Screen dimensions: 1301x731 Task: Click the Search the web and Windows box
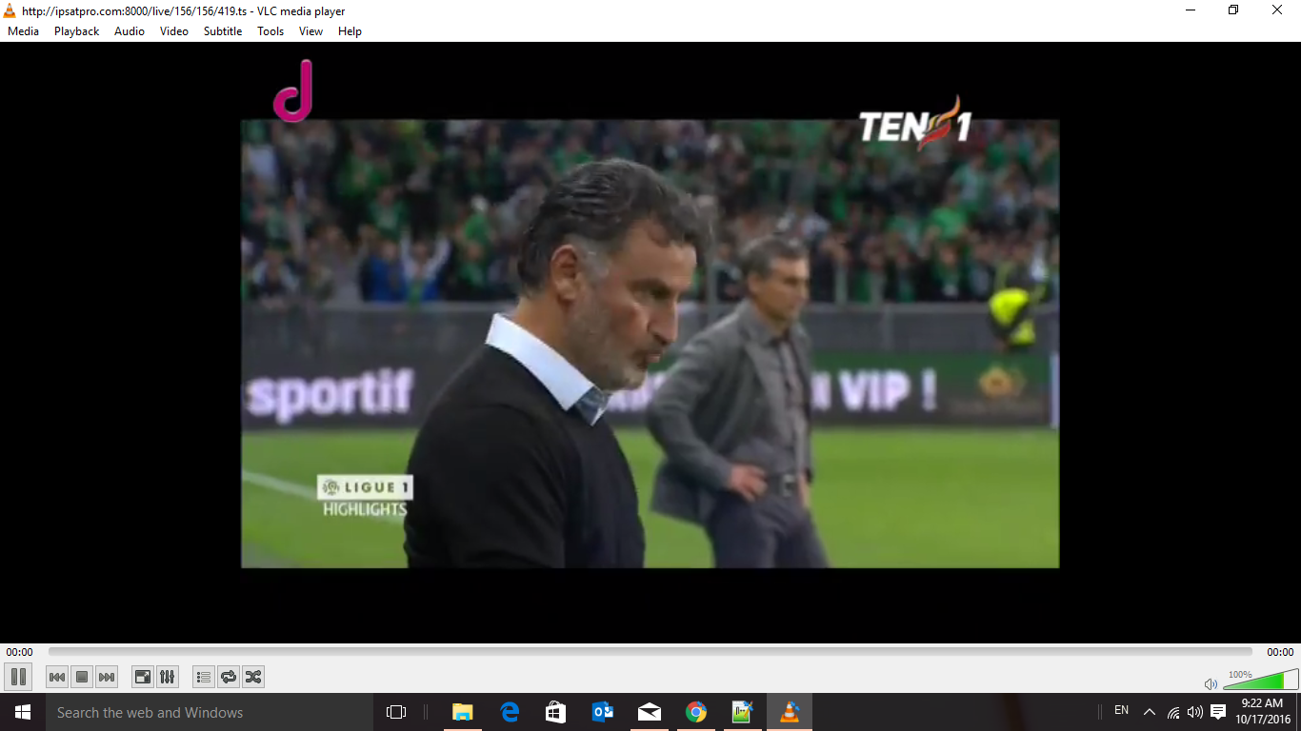coord(210,712)
